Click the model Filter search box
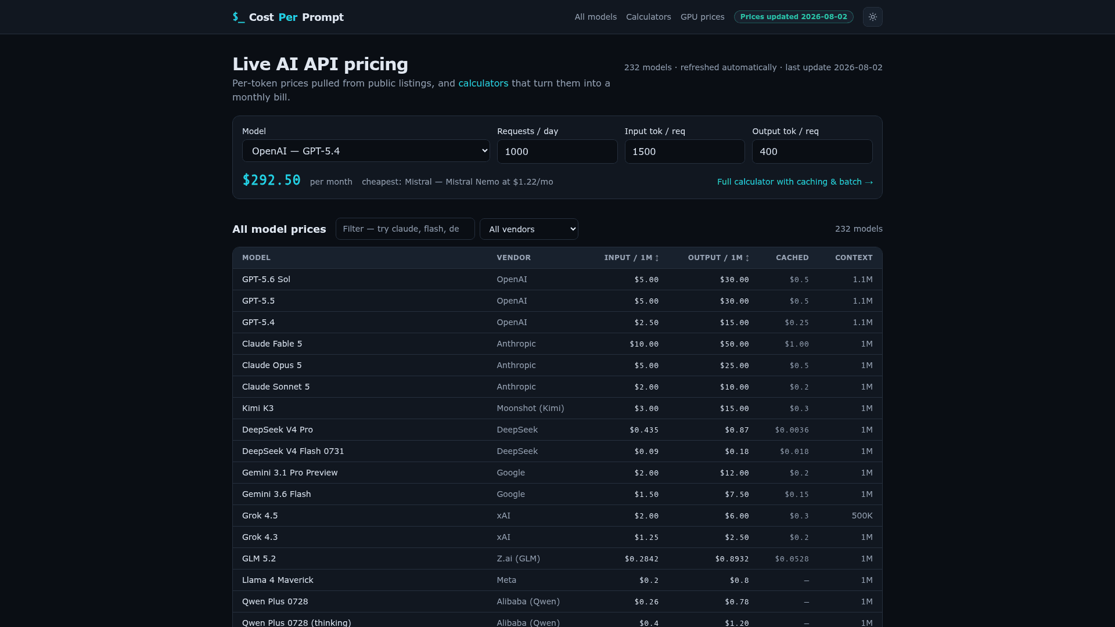This screenshot has height=627, width=1115. [x=405, y=229]
